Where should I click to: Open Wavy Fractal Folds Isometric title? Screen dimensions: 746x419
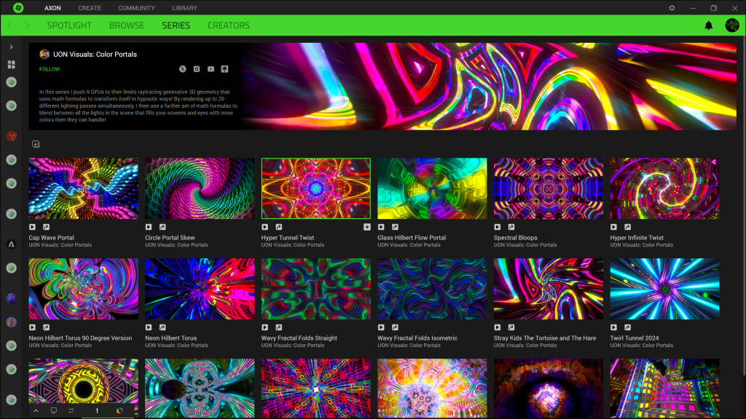(x=417, y=338)
